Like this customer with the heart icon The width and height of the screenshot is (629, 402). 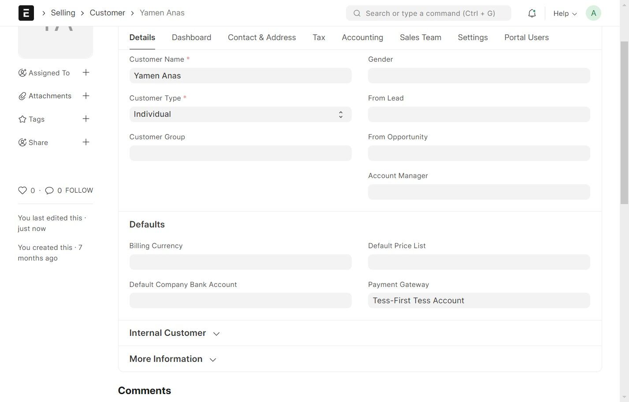(22, 190)
